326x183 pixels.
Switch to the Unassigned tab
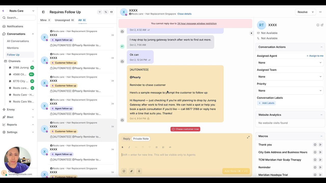(x=64, y=20)
